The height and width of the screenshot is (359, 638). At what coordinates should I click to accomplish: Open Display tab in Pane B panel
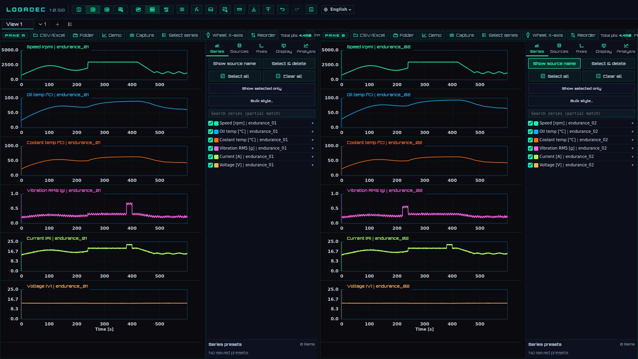coord(604,48)
